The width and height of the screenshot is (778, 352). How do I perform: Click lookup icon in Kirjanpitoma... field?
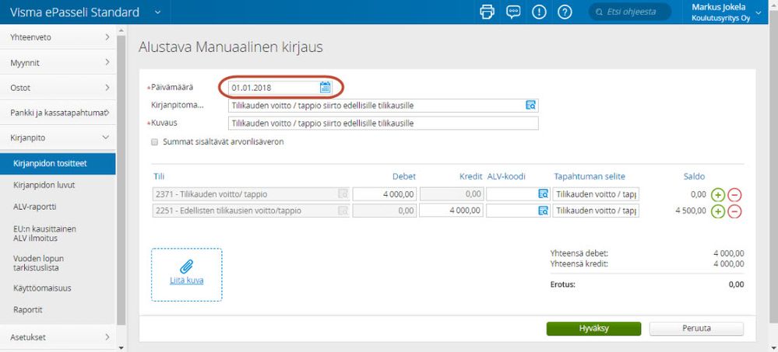530,105
